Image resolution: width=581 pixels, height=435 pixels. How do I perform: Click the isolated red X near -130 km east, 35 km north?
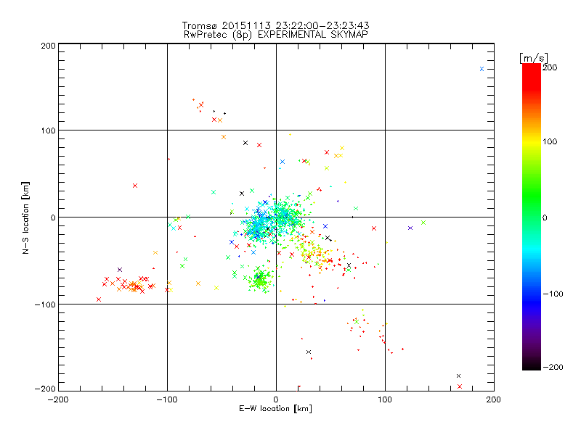135,186
